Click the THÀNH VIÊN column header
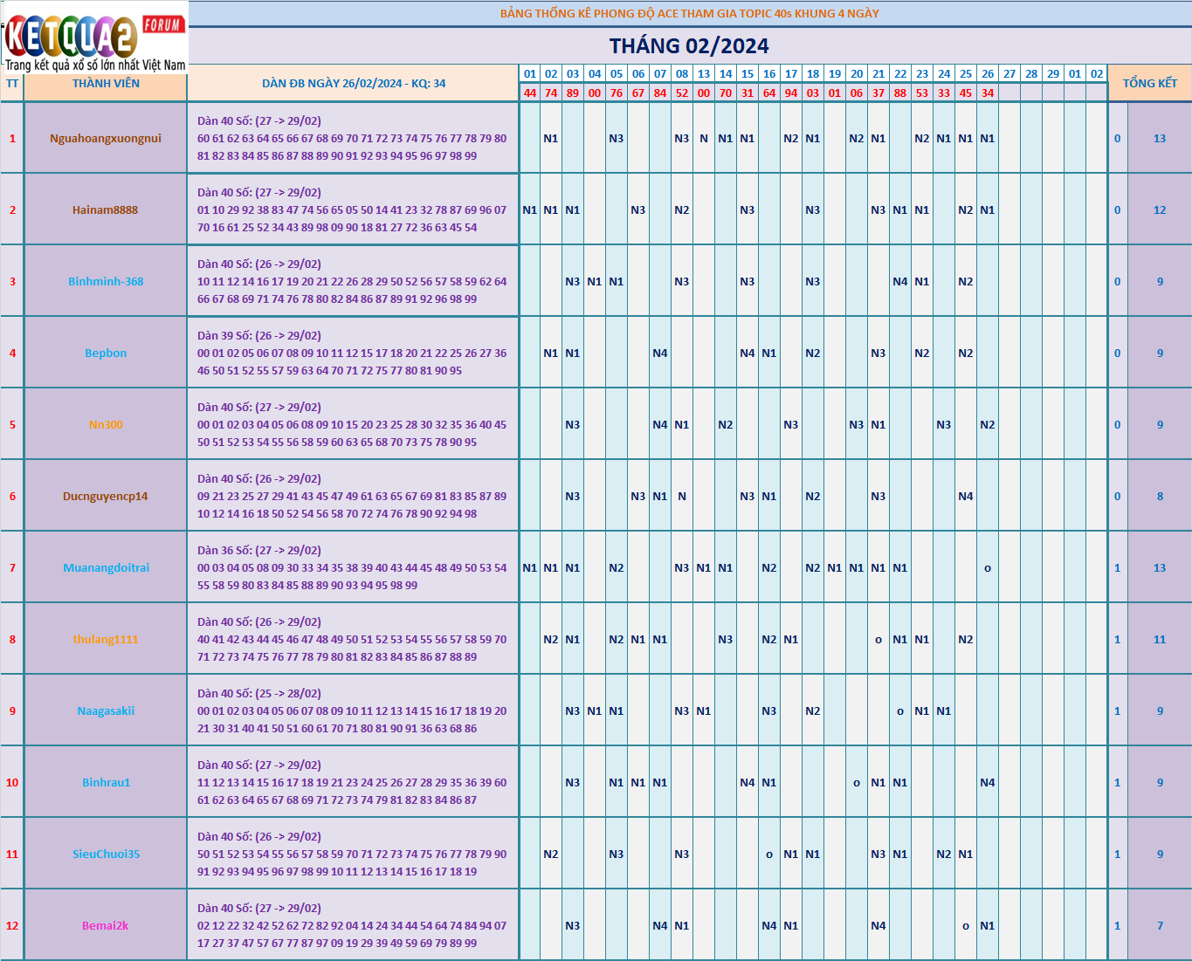The image size is (1192, 961). (x=106, y=84)
